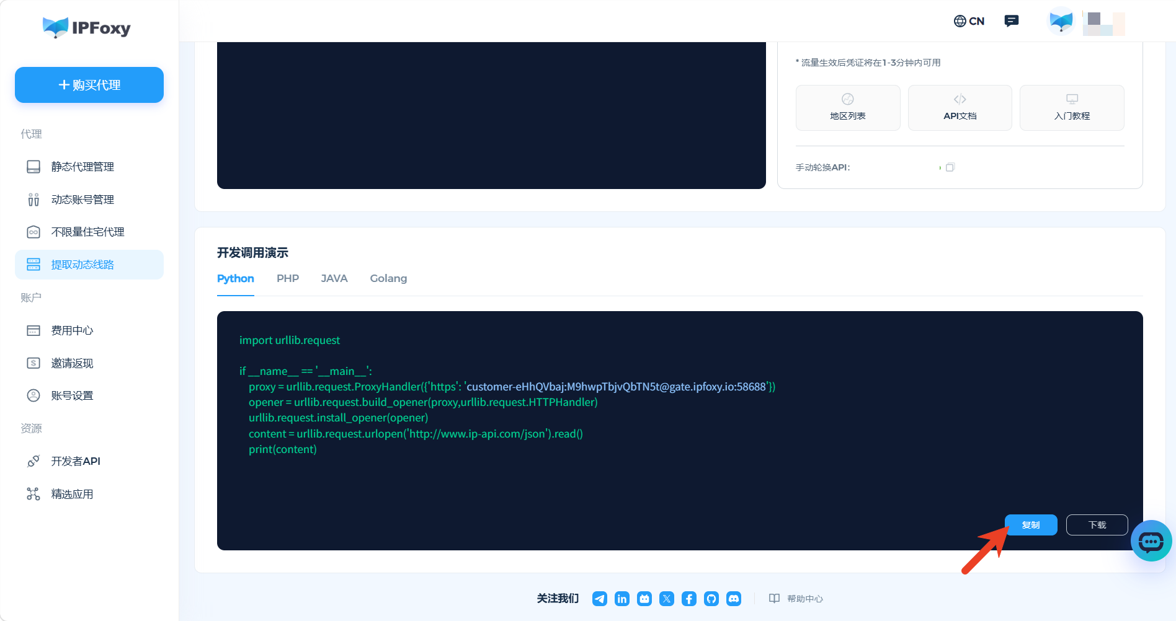The image size is (1176, 621).
Task: Open 费用中心 in the sidebar
Action: pos(89,330)
